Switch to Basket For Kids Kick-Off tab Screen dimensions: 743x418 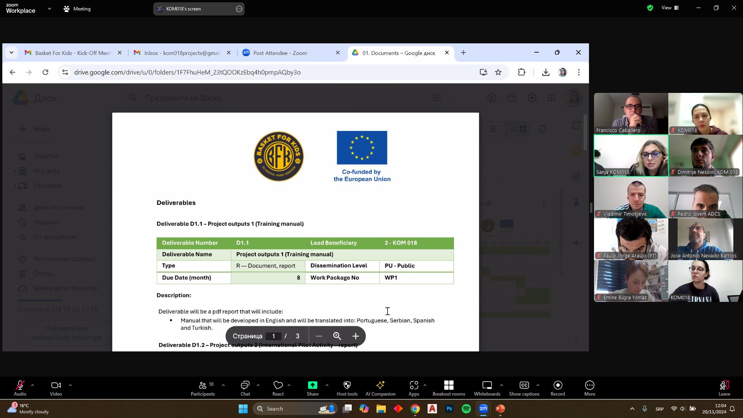(x=73, y=53)
